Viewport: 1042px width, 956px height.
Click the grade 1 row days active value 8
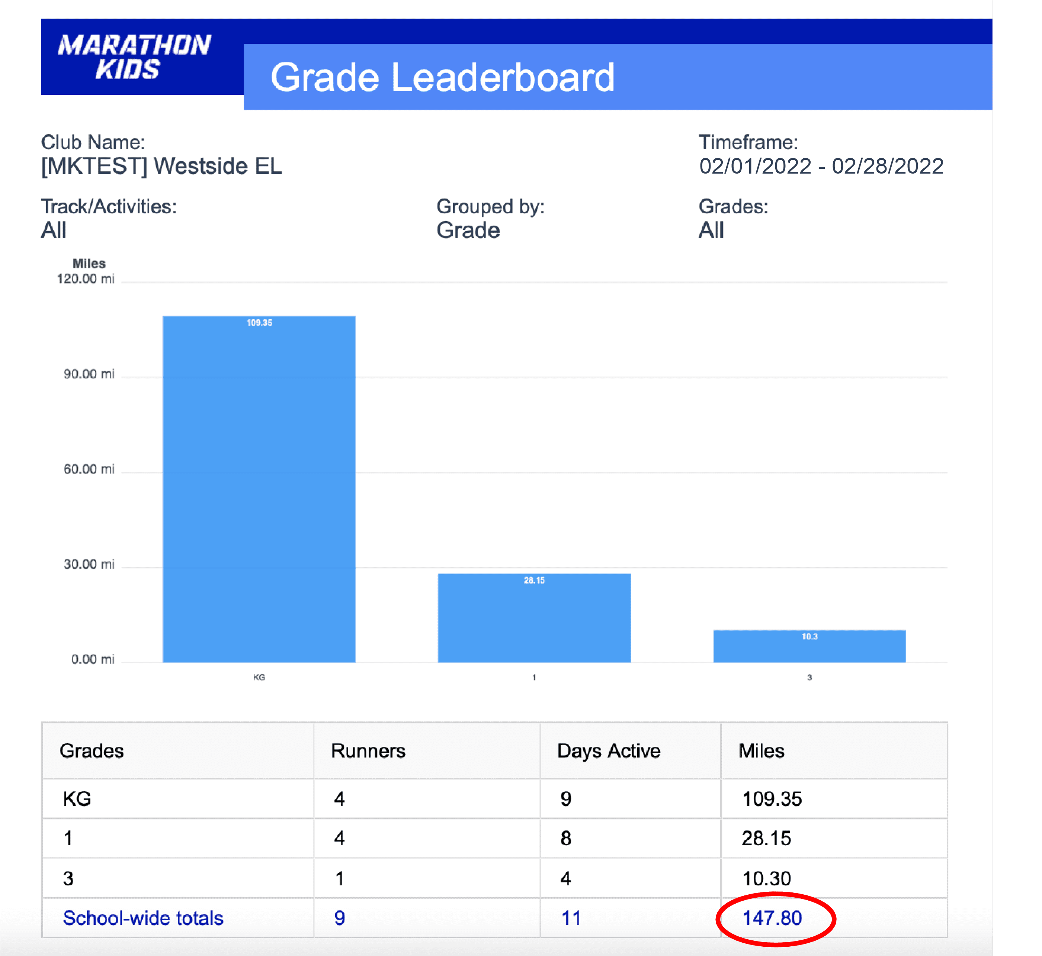(566, 839)
